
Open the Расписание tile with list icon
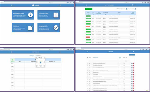49,15
